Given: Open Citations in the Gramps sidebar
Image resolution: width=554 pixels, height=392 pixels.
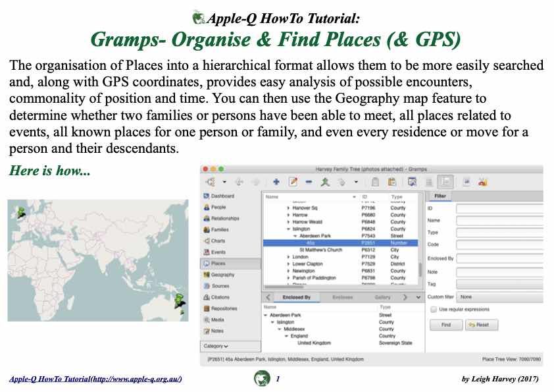Looking at the screenshot, I should point(216,297).
